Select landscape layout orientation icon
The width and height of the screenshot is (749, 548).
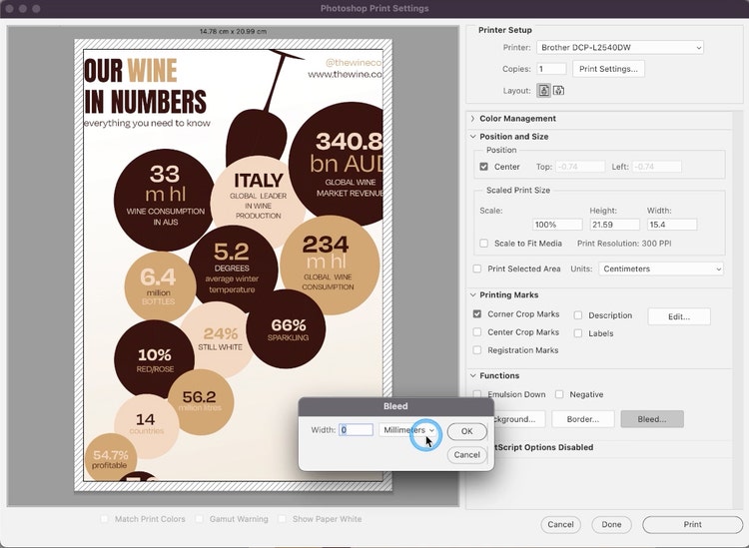click(558, 90)
